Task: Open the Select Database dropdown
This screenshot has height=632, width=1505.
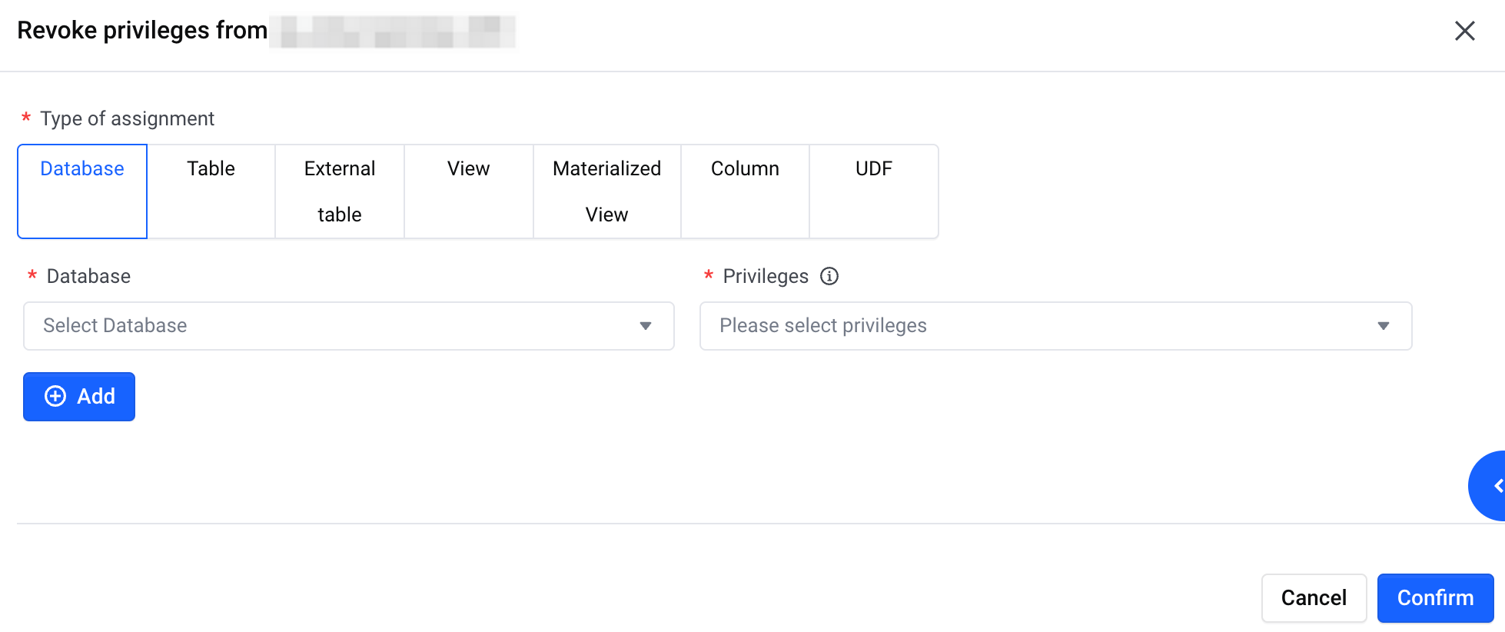Action: 349,326
